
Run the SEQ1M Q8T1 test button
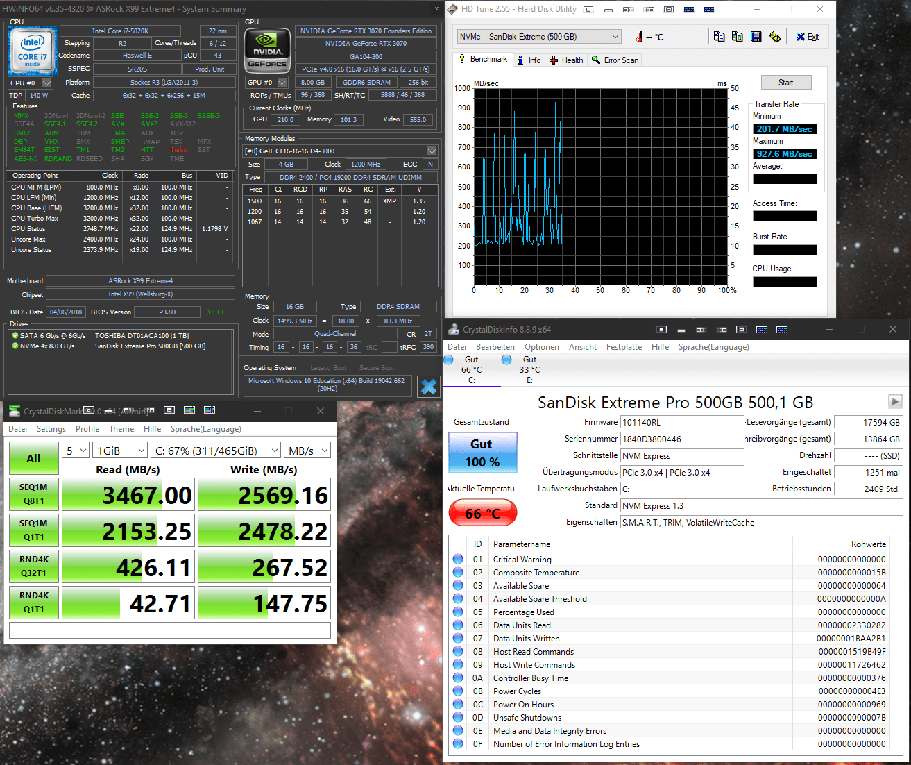pyautogui.click(x=33, y=494)
